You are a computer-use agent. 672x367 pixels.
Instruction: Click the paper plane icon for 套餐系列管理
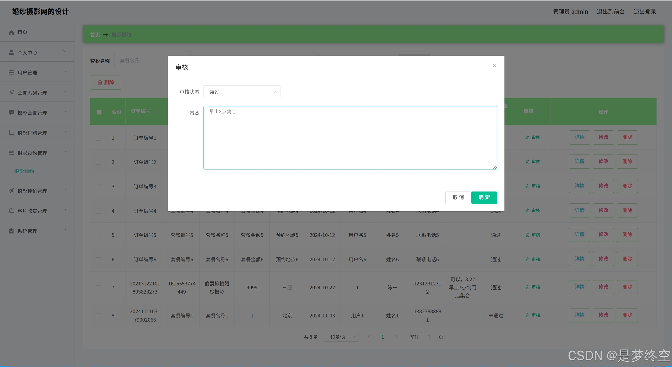tap(11, 93)
